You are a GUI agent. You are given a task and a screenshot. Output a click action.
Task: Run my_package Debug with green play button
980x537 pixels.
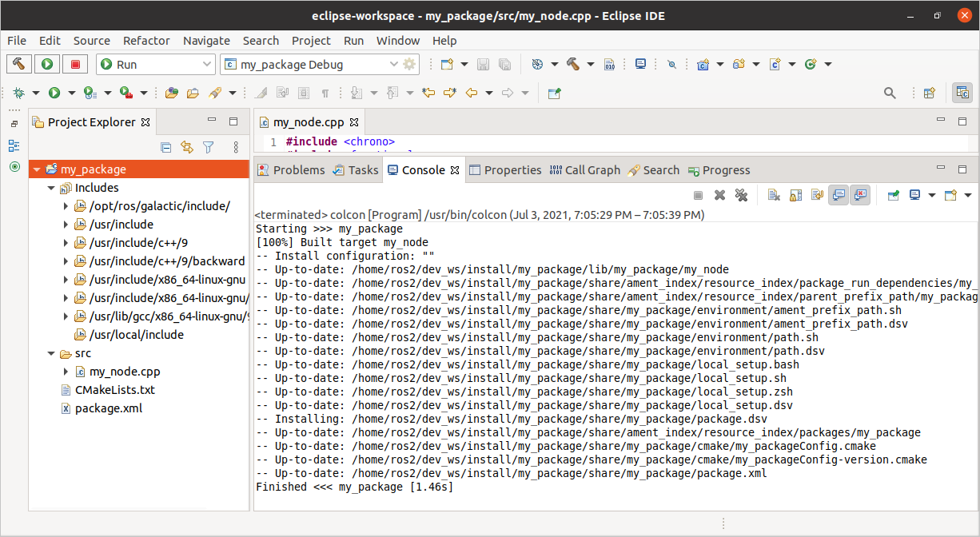(46, 64)
